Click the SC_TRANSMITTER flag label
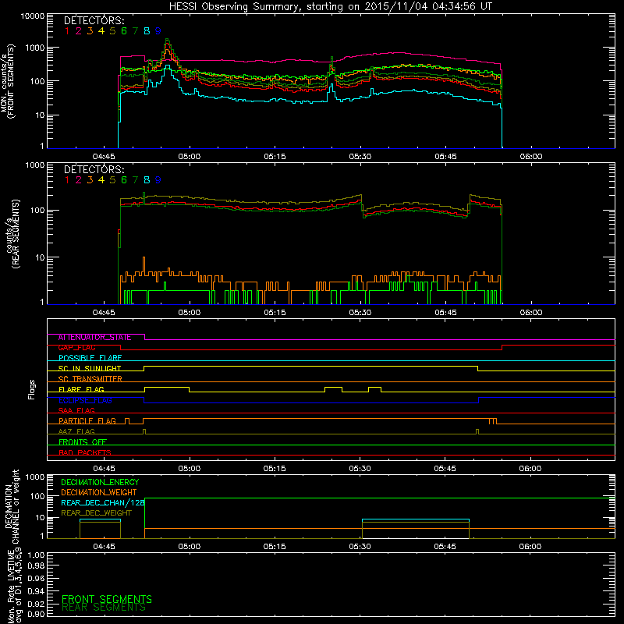Viewport: 624px width, 624px height. coord(90,379)
